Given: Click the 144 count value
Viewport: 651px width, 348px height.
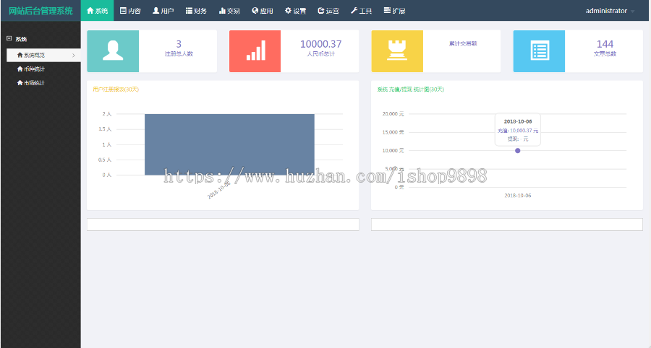Looking at the screenshot, I should [605, 44].
